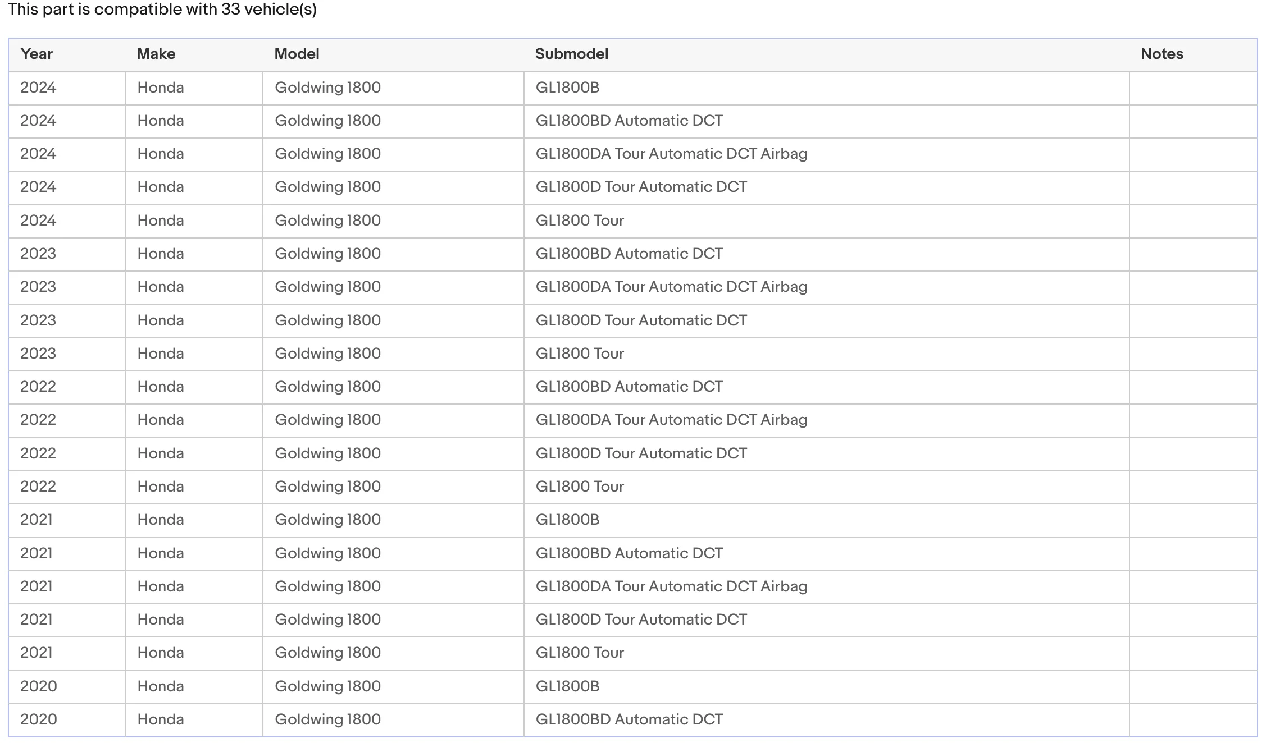
Task: Click the Submodel column header
Action: coord(826,54)
